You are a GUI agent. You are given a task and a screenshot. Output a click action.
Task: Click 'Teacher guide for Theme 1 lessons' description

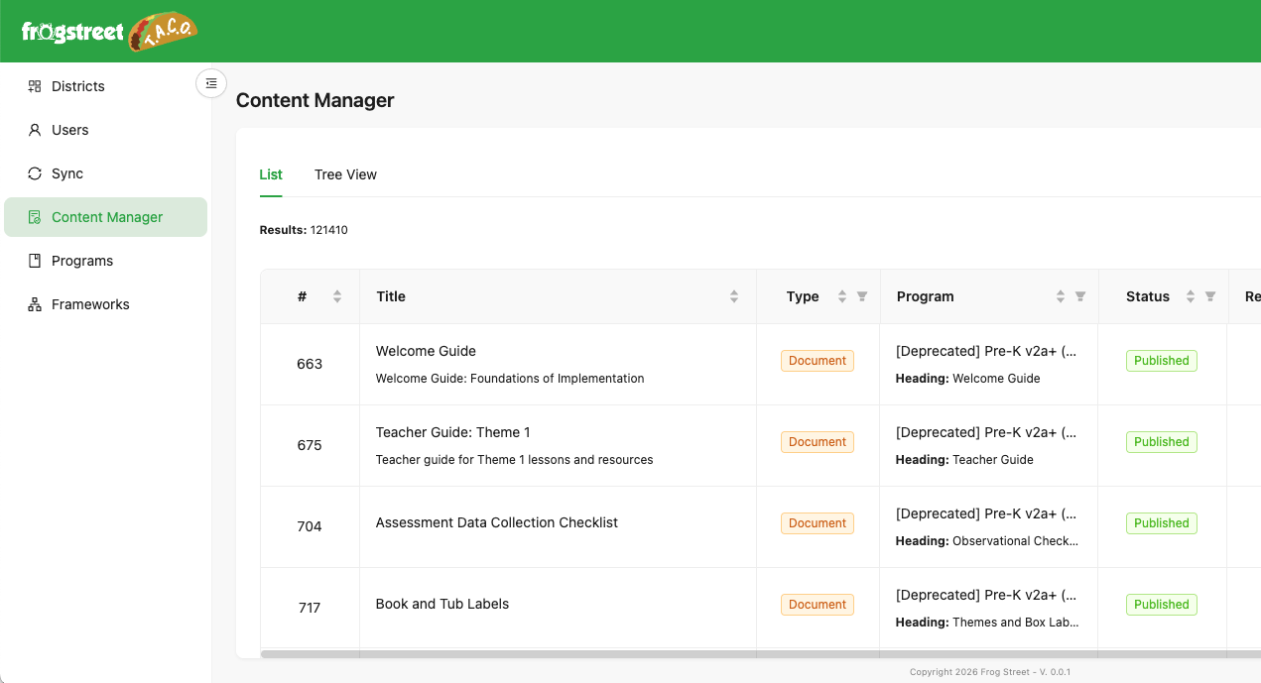pyautogui.click(x=514, y=460)
